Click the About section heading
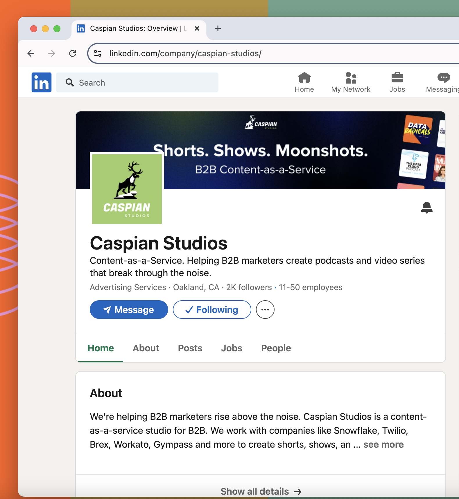 [106, 393]
